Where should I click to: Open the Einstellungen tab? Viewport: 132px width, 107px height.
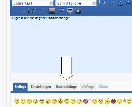click(41, 87)
